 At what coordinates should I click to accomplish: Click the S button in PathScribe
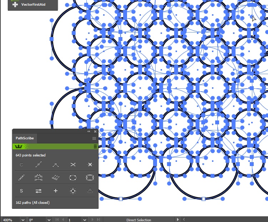click(21, 191)
